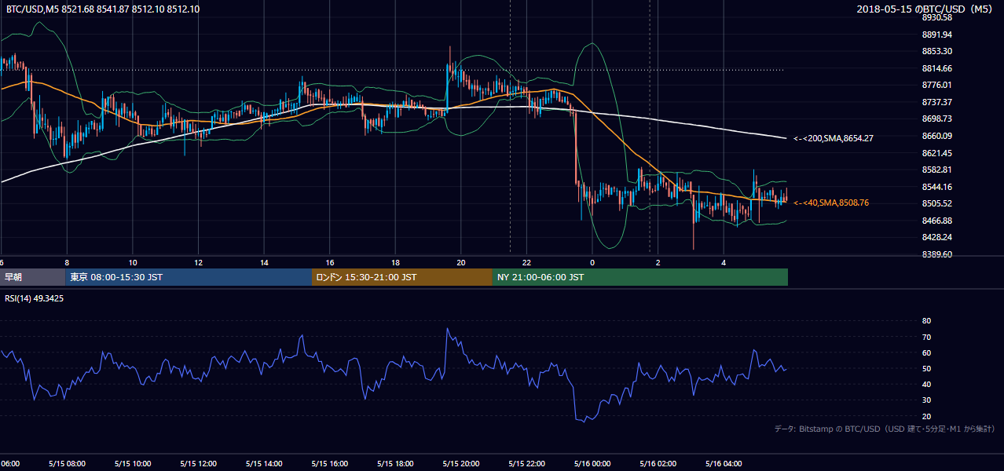
Task: Click the 5/15 10:00 time label
Action: tap(132, 464)
